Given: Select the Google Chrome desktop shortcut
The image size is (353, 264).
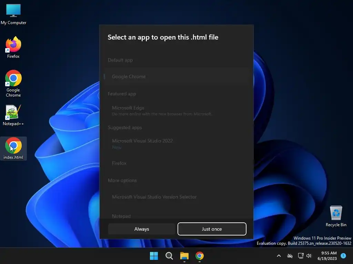Looking at the screenshot, I should pos(13,84).
